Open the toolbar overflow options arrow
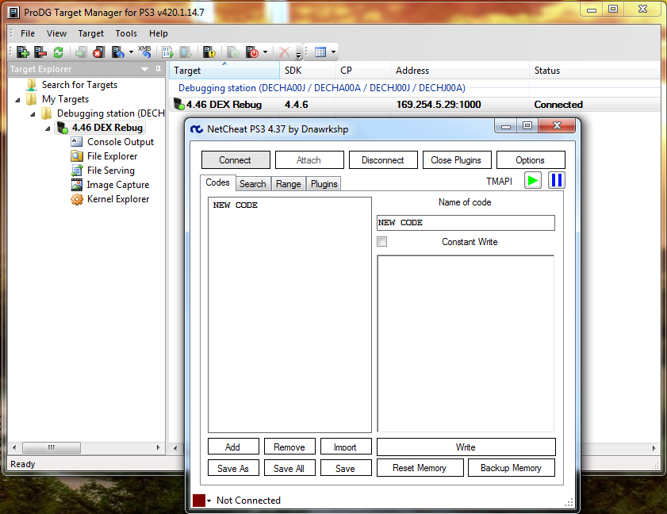 299,55
